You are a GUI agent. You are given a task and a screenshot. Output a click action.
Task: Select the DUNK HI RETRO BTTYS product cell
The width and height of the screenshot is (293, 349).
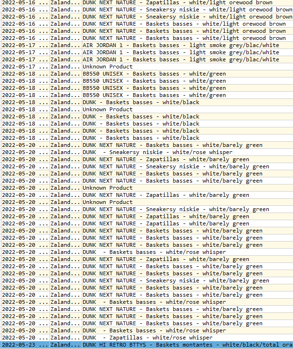(187, 345)
